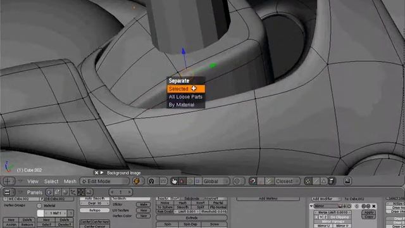
Task: Select the Script context button in Panels
Action: (57, 192)
